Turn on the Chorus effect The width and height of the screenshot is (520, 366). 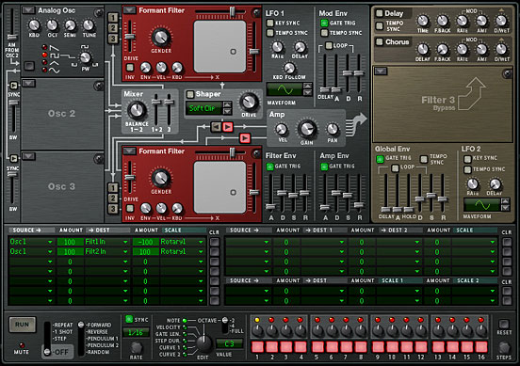379,41
